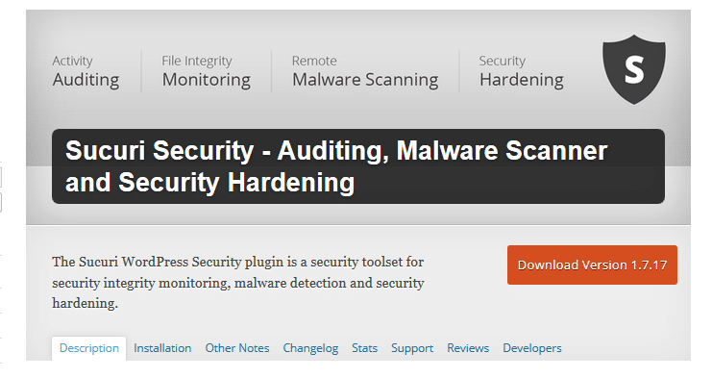View the Changelog tab

[310, 349]
